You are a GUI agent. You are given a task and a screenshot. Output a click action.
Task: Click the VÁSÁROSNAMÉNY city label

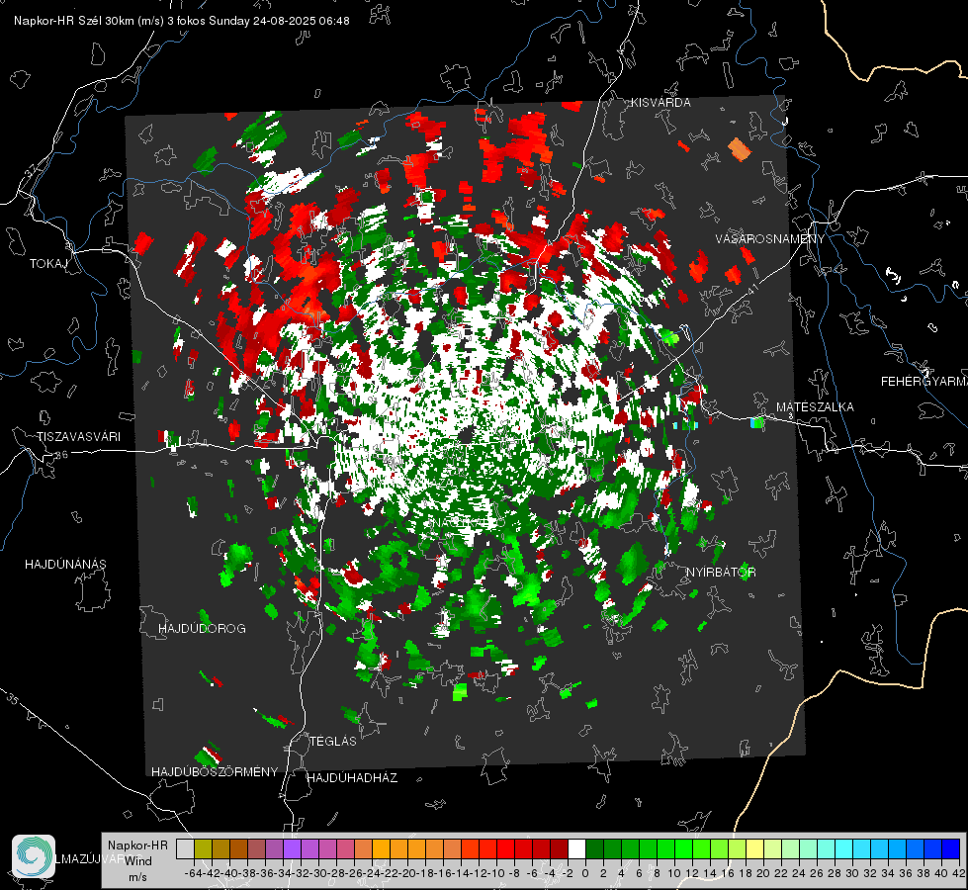click(770, 239)
